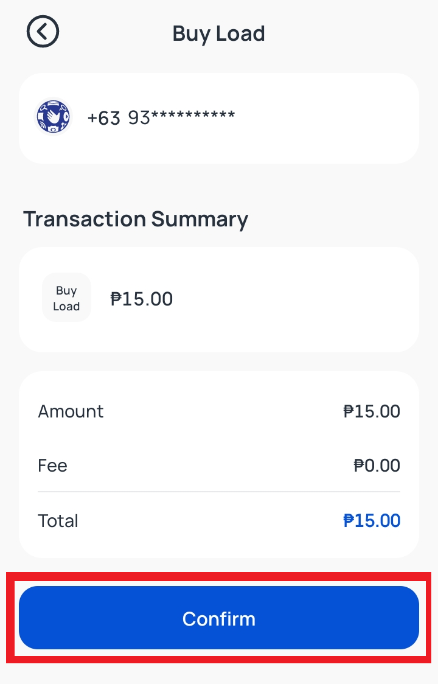Viewport: 438px width, 684px height.
Task: Click the red outline around Confirm
Action: (x=218, y=575)
